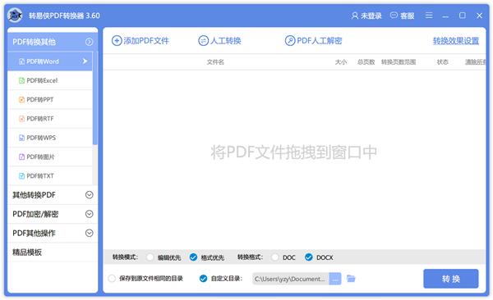Open PDF转RTF conversion

pyautogui.click(x=50, y=119)
